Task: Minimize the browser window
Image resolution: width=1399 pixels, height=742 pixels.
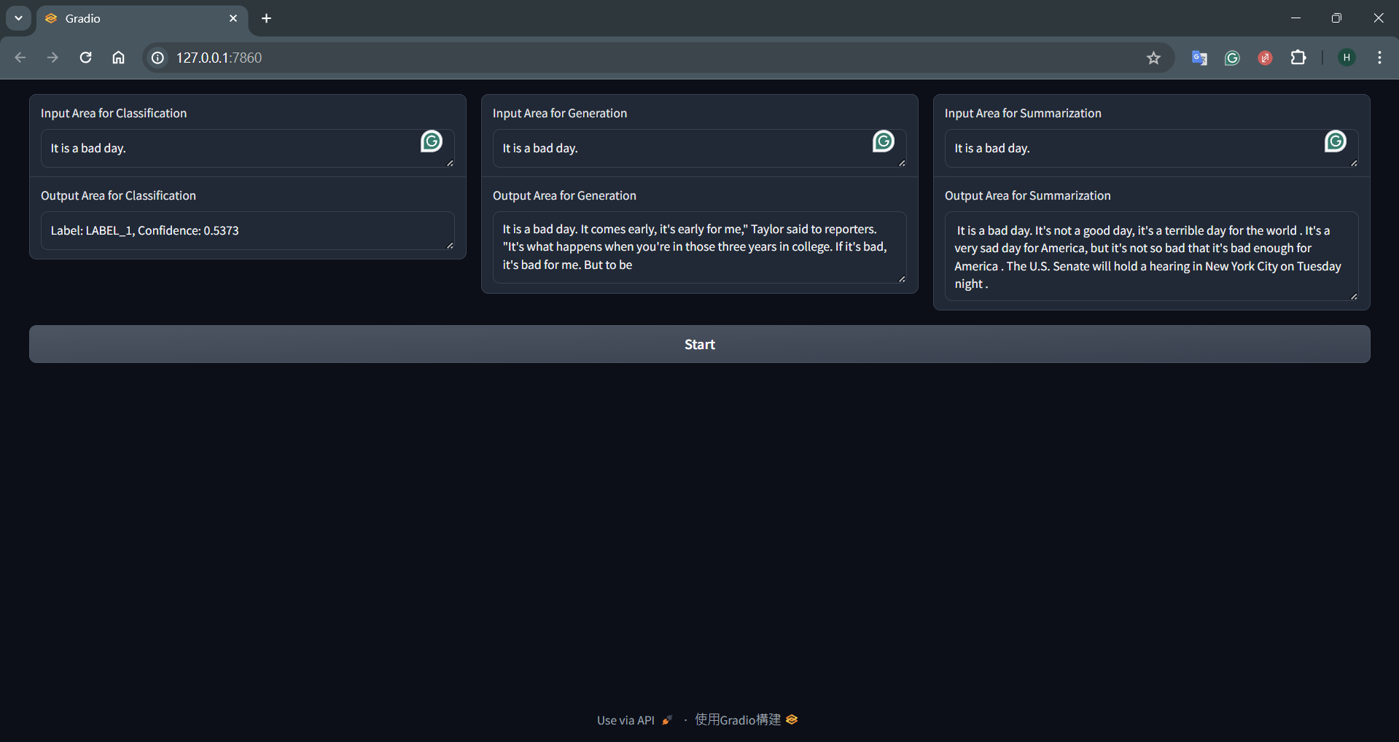Action: tap(1295, 18)
